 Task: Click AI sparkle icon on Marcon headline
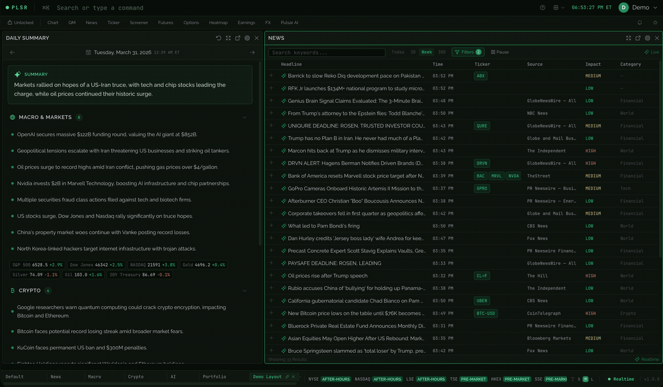(x=284, y=151)
